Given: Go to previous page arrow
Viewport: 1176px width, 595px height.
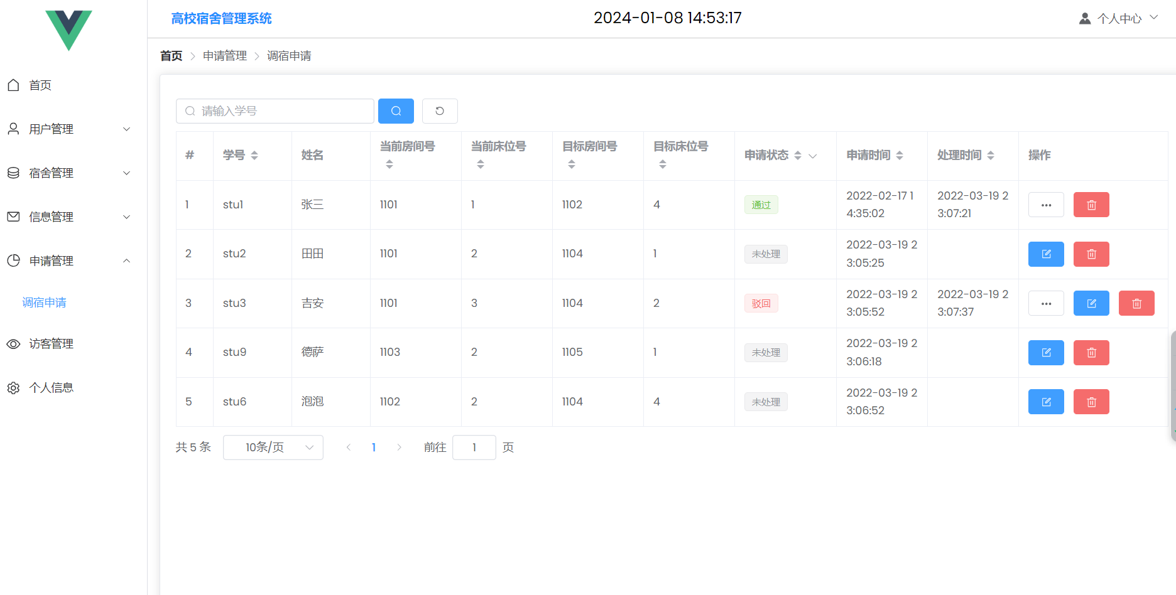Looking at the screenshot, I should pos(349,448).
